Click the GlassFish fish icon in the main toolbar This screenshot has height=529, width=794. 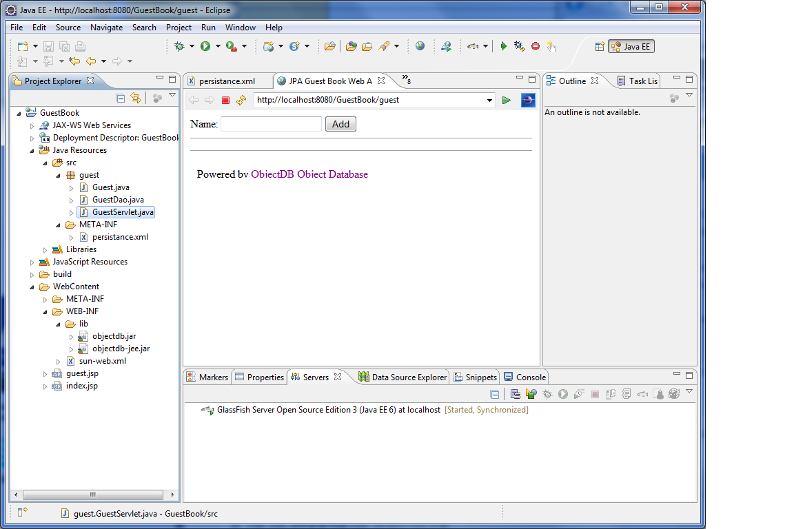pyautogui.click(x=473, y=47)
